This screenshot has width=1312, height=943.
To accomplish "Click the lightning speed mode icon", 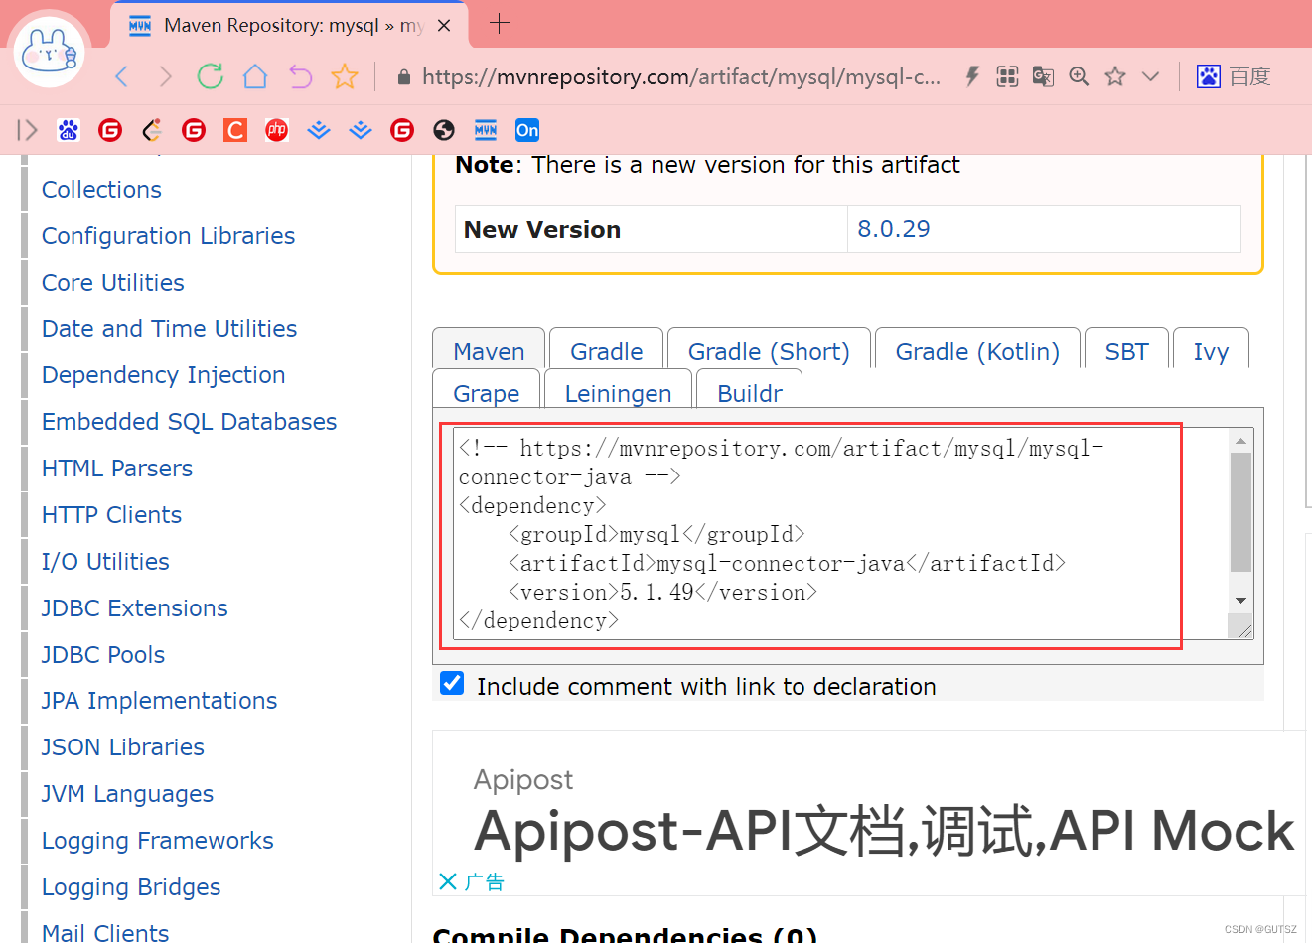I will point(972,76).
